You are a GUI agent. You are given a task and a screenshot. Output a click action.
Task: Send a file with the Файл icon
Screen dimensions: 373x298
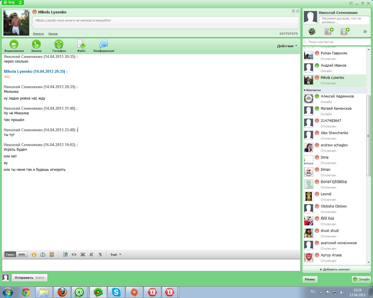pos(81,44)
